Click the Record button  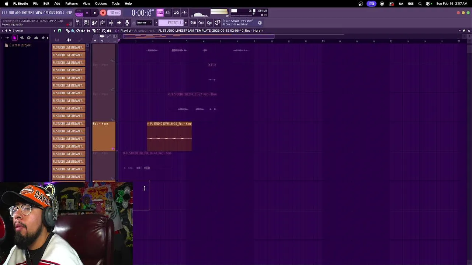[103, 13]
